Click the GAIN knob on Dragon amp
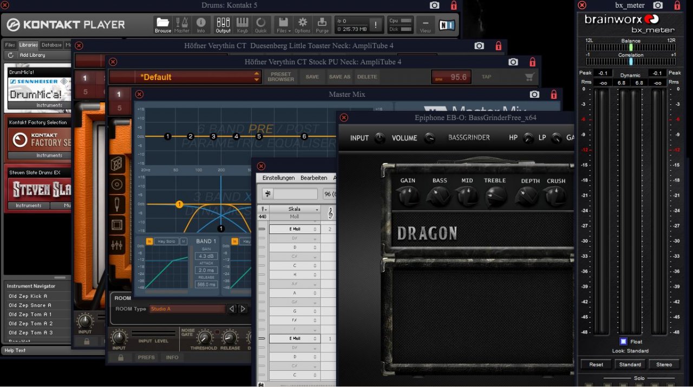 point(408,197)
